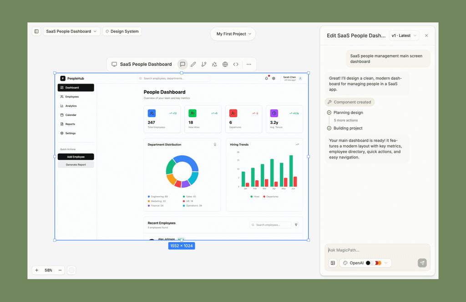Select the pencil edit tool
This screenshot has height=302, width=466.
[x=193, y=64]
